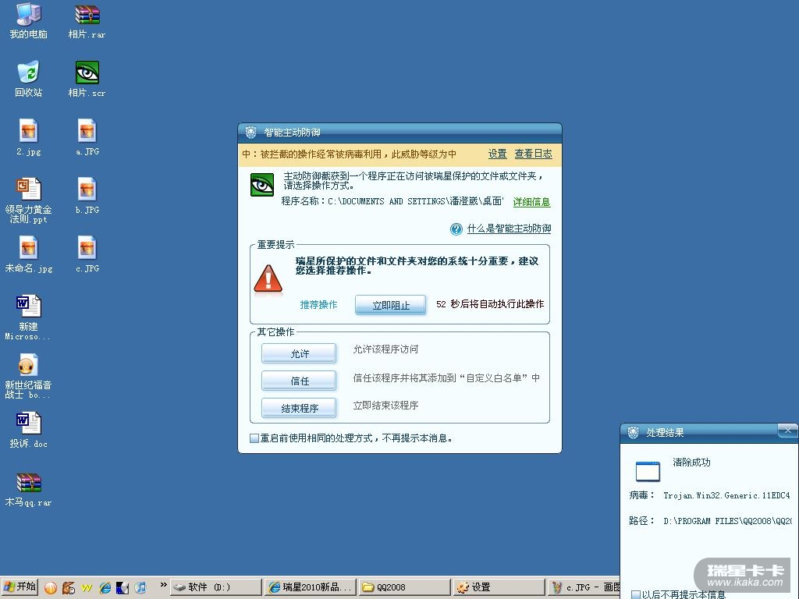Click the red warning triangle icon
This screenshot has height=599, width=799.
coord(268,279)
